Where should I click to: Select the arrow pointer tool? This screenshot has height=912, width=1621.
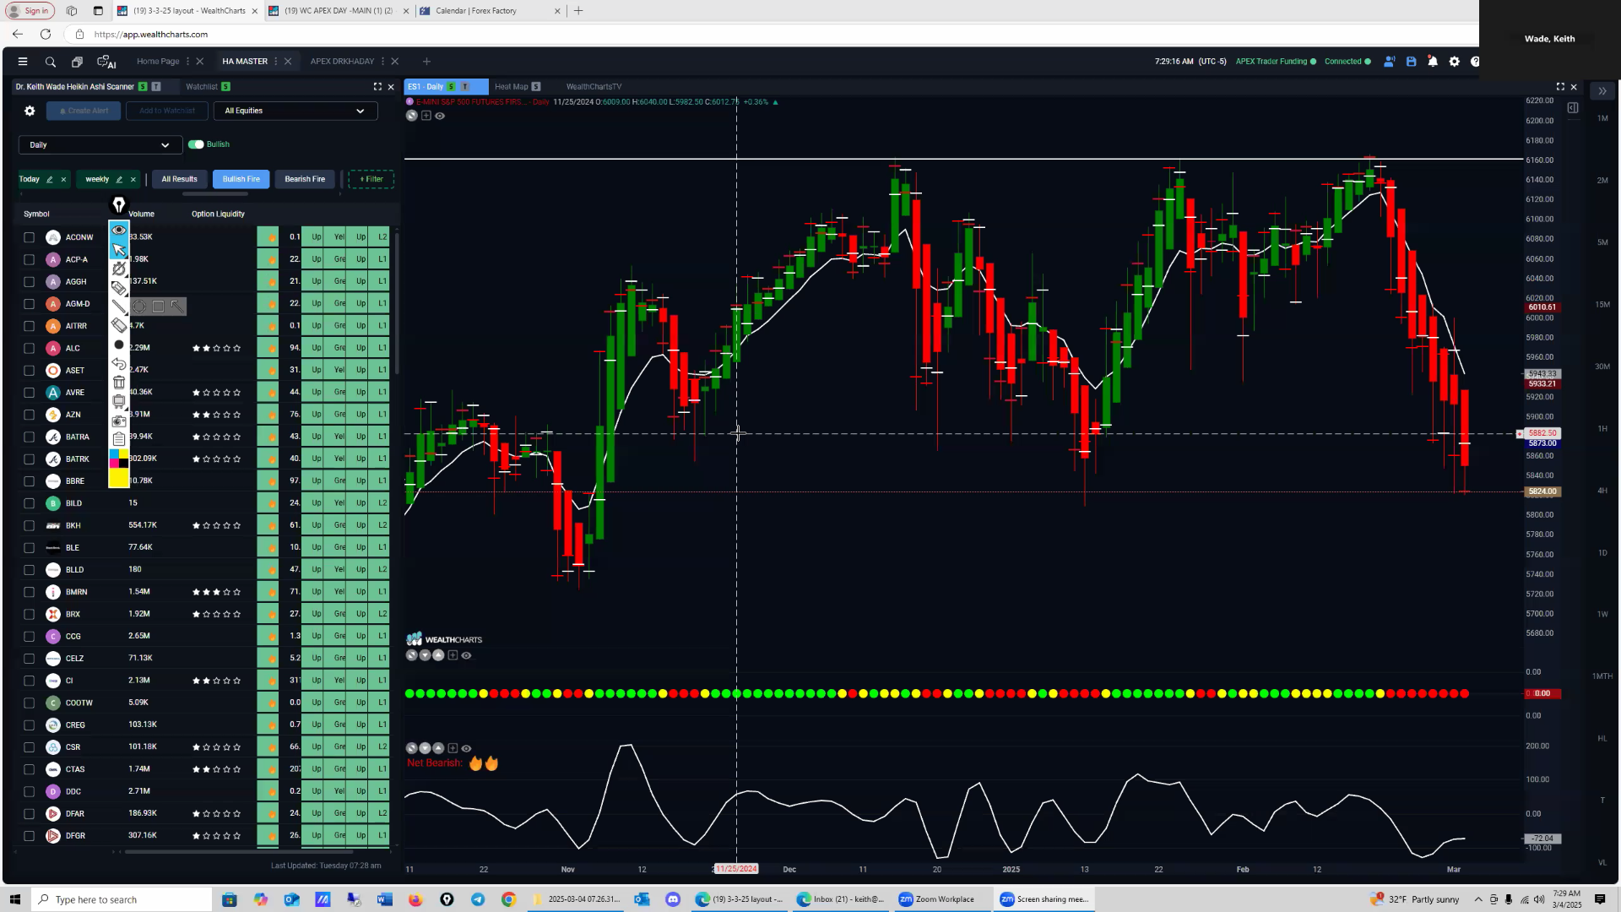coord(119,249)
